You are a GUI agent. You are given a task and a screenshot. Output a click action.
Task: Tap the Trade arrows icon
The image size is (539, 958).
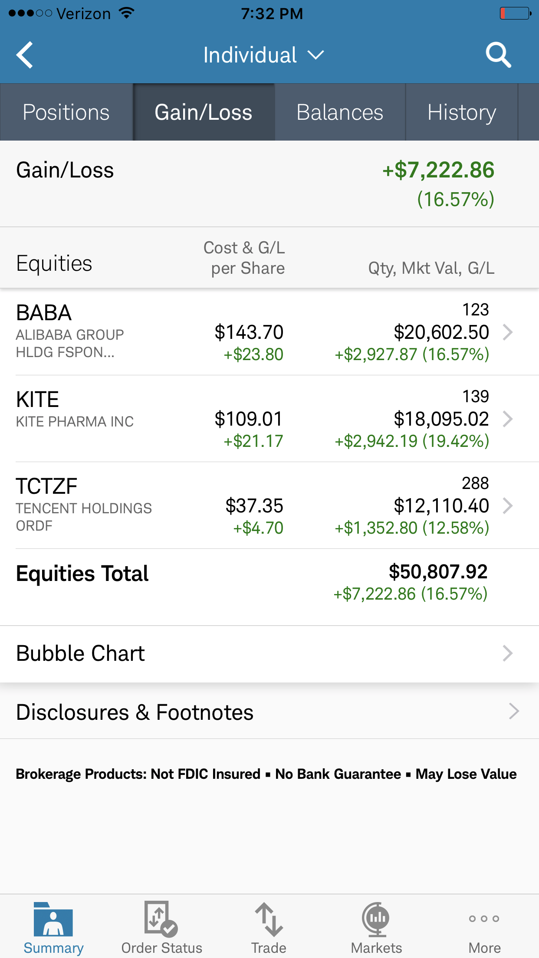point(269,919)
